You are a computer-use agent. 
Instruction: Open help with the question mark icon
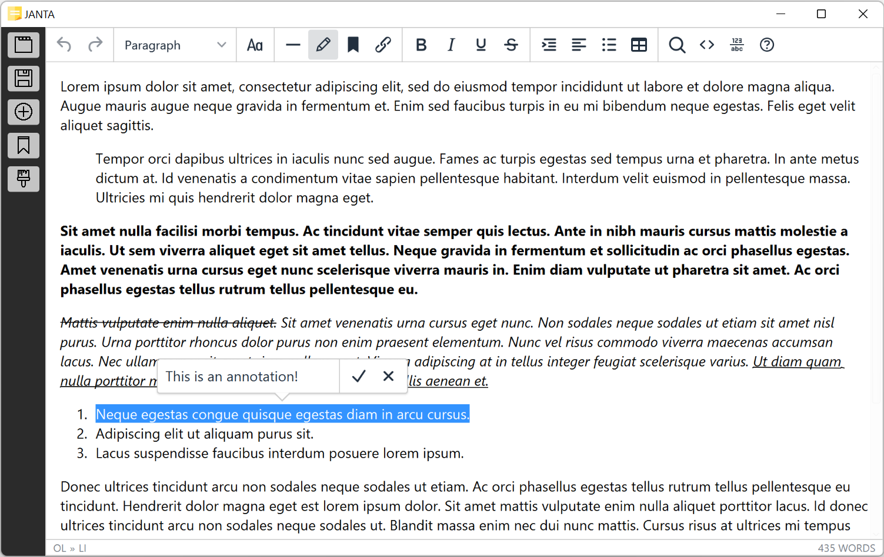(767, 45)
